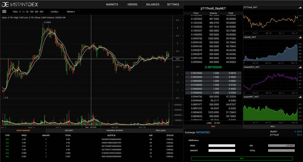Image resolution: width=303 pixels, height=162 pixels.
Task: Switch to OPEN ORDERS tab
Action: 23,131
